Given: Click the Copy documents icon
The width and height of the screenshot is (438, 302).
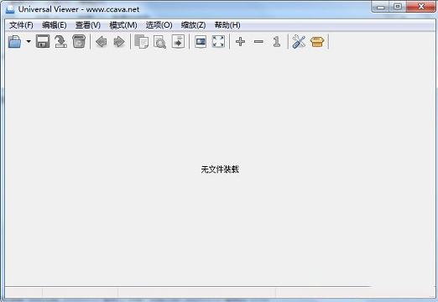Looking at the screenshot, I should 142,42.
